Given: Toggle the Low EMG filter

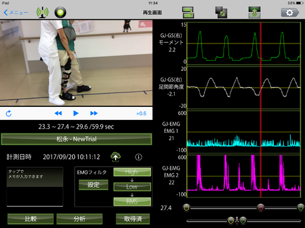Looking at the screenshot, I should 132,186.
